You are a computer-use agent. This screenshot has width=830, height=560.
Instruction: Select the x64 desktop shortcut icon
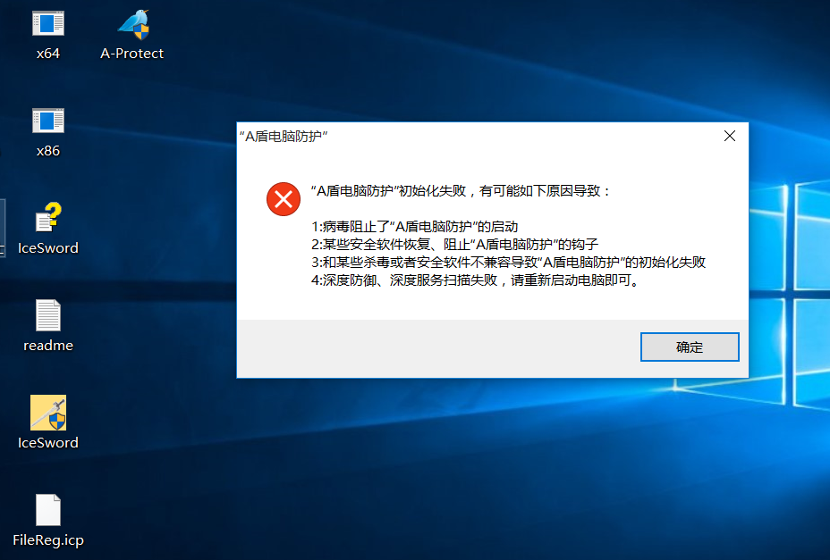(x=48, y=24)
